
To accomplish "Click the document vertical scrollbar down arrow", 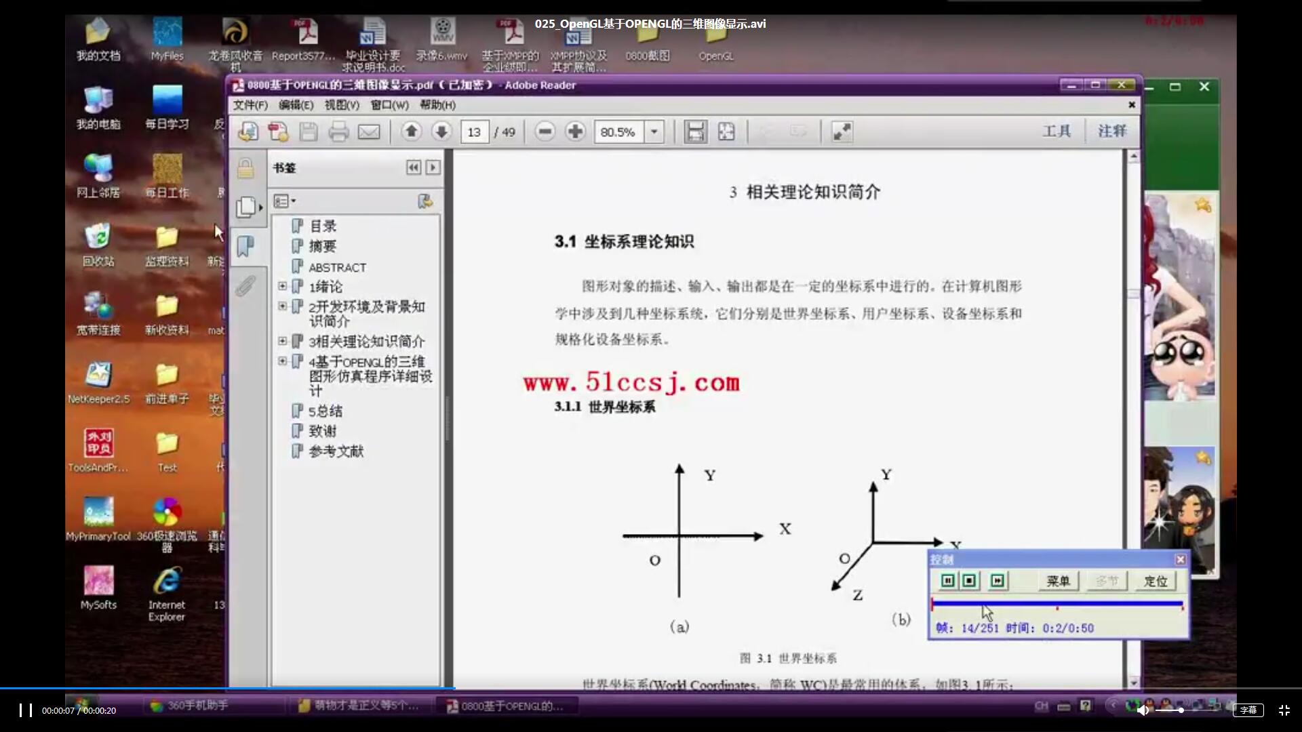I will pyautogui.click(x=1134, y=683).
